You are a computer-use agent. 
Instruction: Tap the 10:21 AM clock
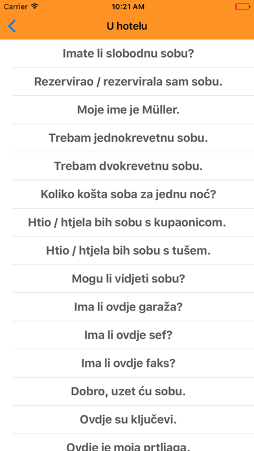[x=127, y=6]
